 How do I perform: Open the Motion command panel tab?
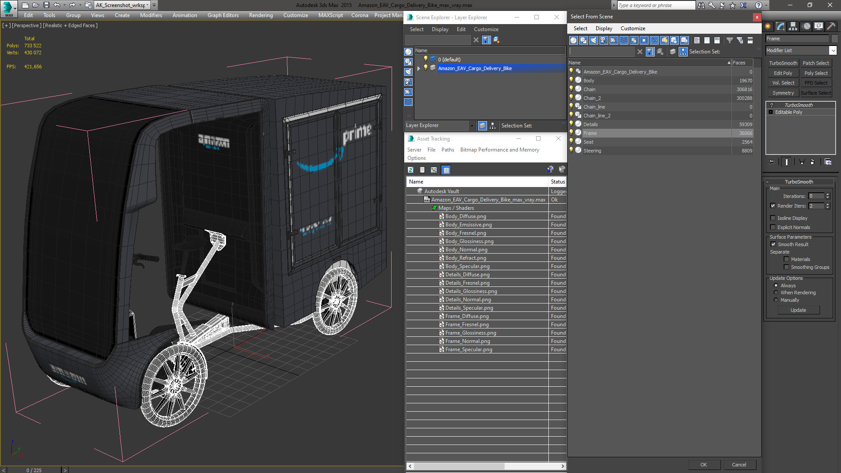click(x=806, y=26)
